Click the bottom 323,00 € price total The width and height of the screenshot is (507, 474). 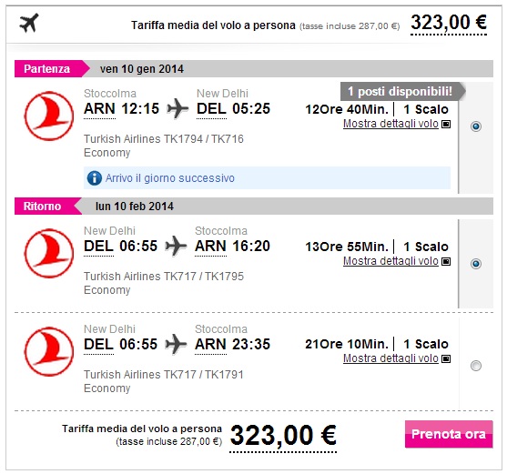(283, 436)
